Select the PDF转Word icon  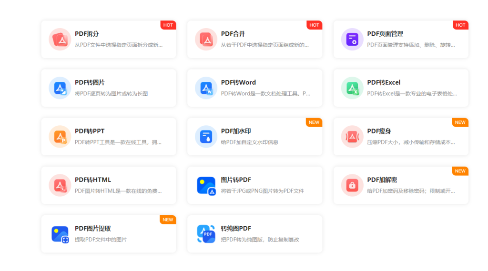click(x=206, y=88)
